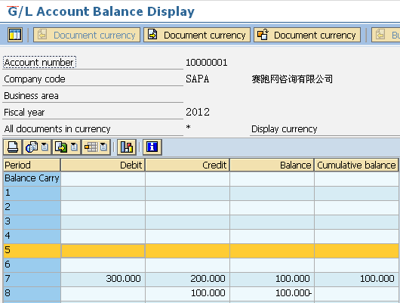Click the views icon with the globe
This screenshot has height=303, width=400.
coord(32,147)
